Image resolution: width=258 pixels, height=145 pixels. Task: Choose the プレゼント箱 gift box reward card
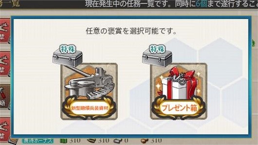pyautogui.click(x=179, y=91)
